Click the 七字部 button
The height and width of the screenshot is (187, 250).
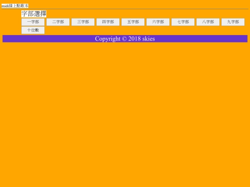(x=183, y=22)
